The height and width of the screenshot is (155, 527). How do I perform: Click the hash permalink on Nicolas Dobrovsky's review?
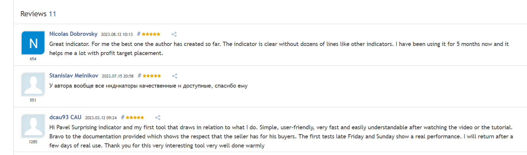[139, 34]
